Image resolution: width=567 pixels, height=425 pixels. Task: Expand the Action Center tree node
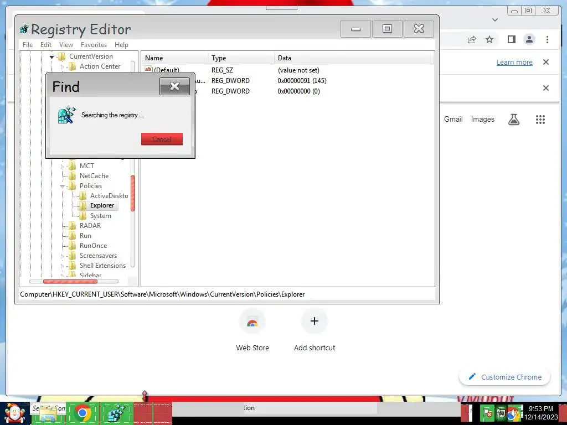pos(62,67)
